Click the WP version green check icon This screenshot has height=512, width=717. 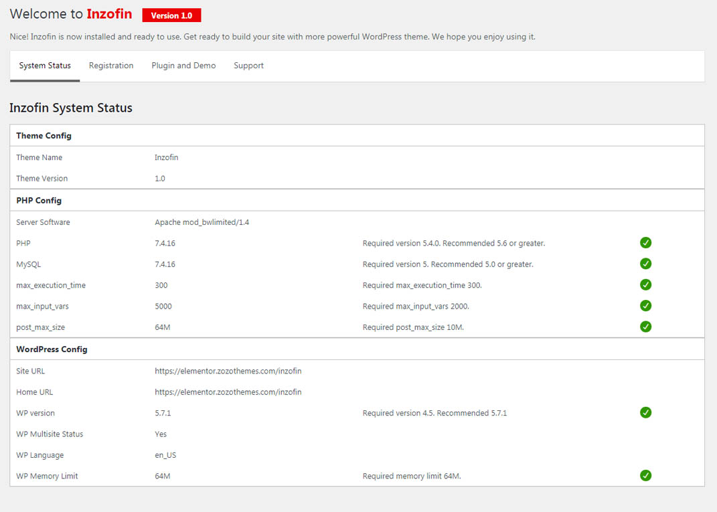[645, 412]
